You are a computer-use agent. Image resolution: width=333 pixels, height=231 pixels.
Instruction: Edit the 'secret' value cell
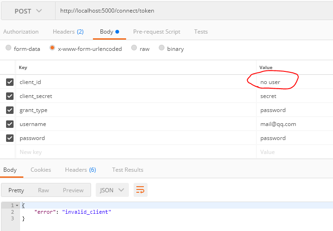point(295,96)
